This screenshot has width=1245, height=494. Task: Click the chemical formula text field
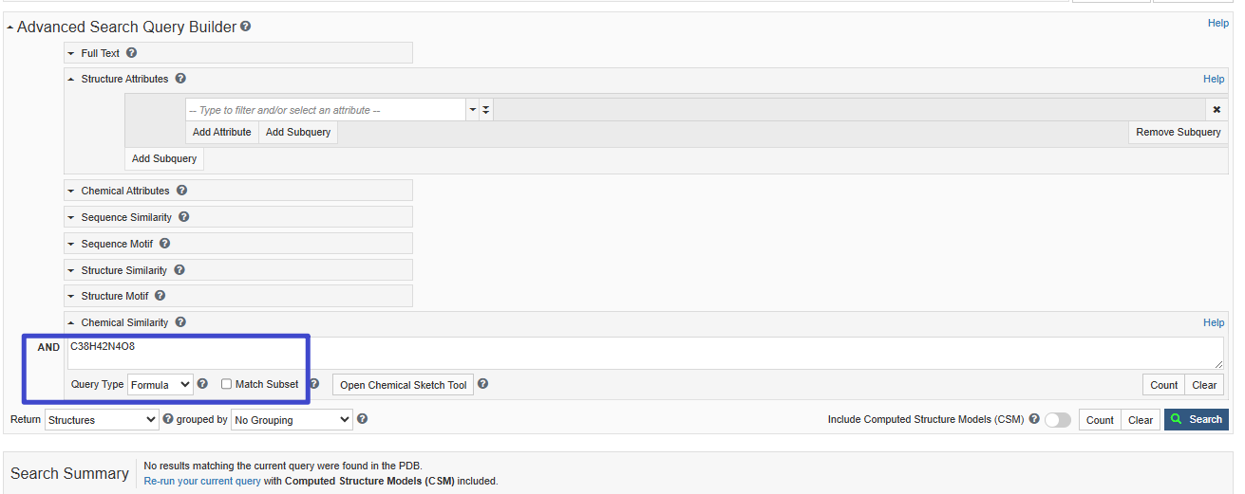[646, 353]
